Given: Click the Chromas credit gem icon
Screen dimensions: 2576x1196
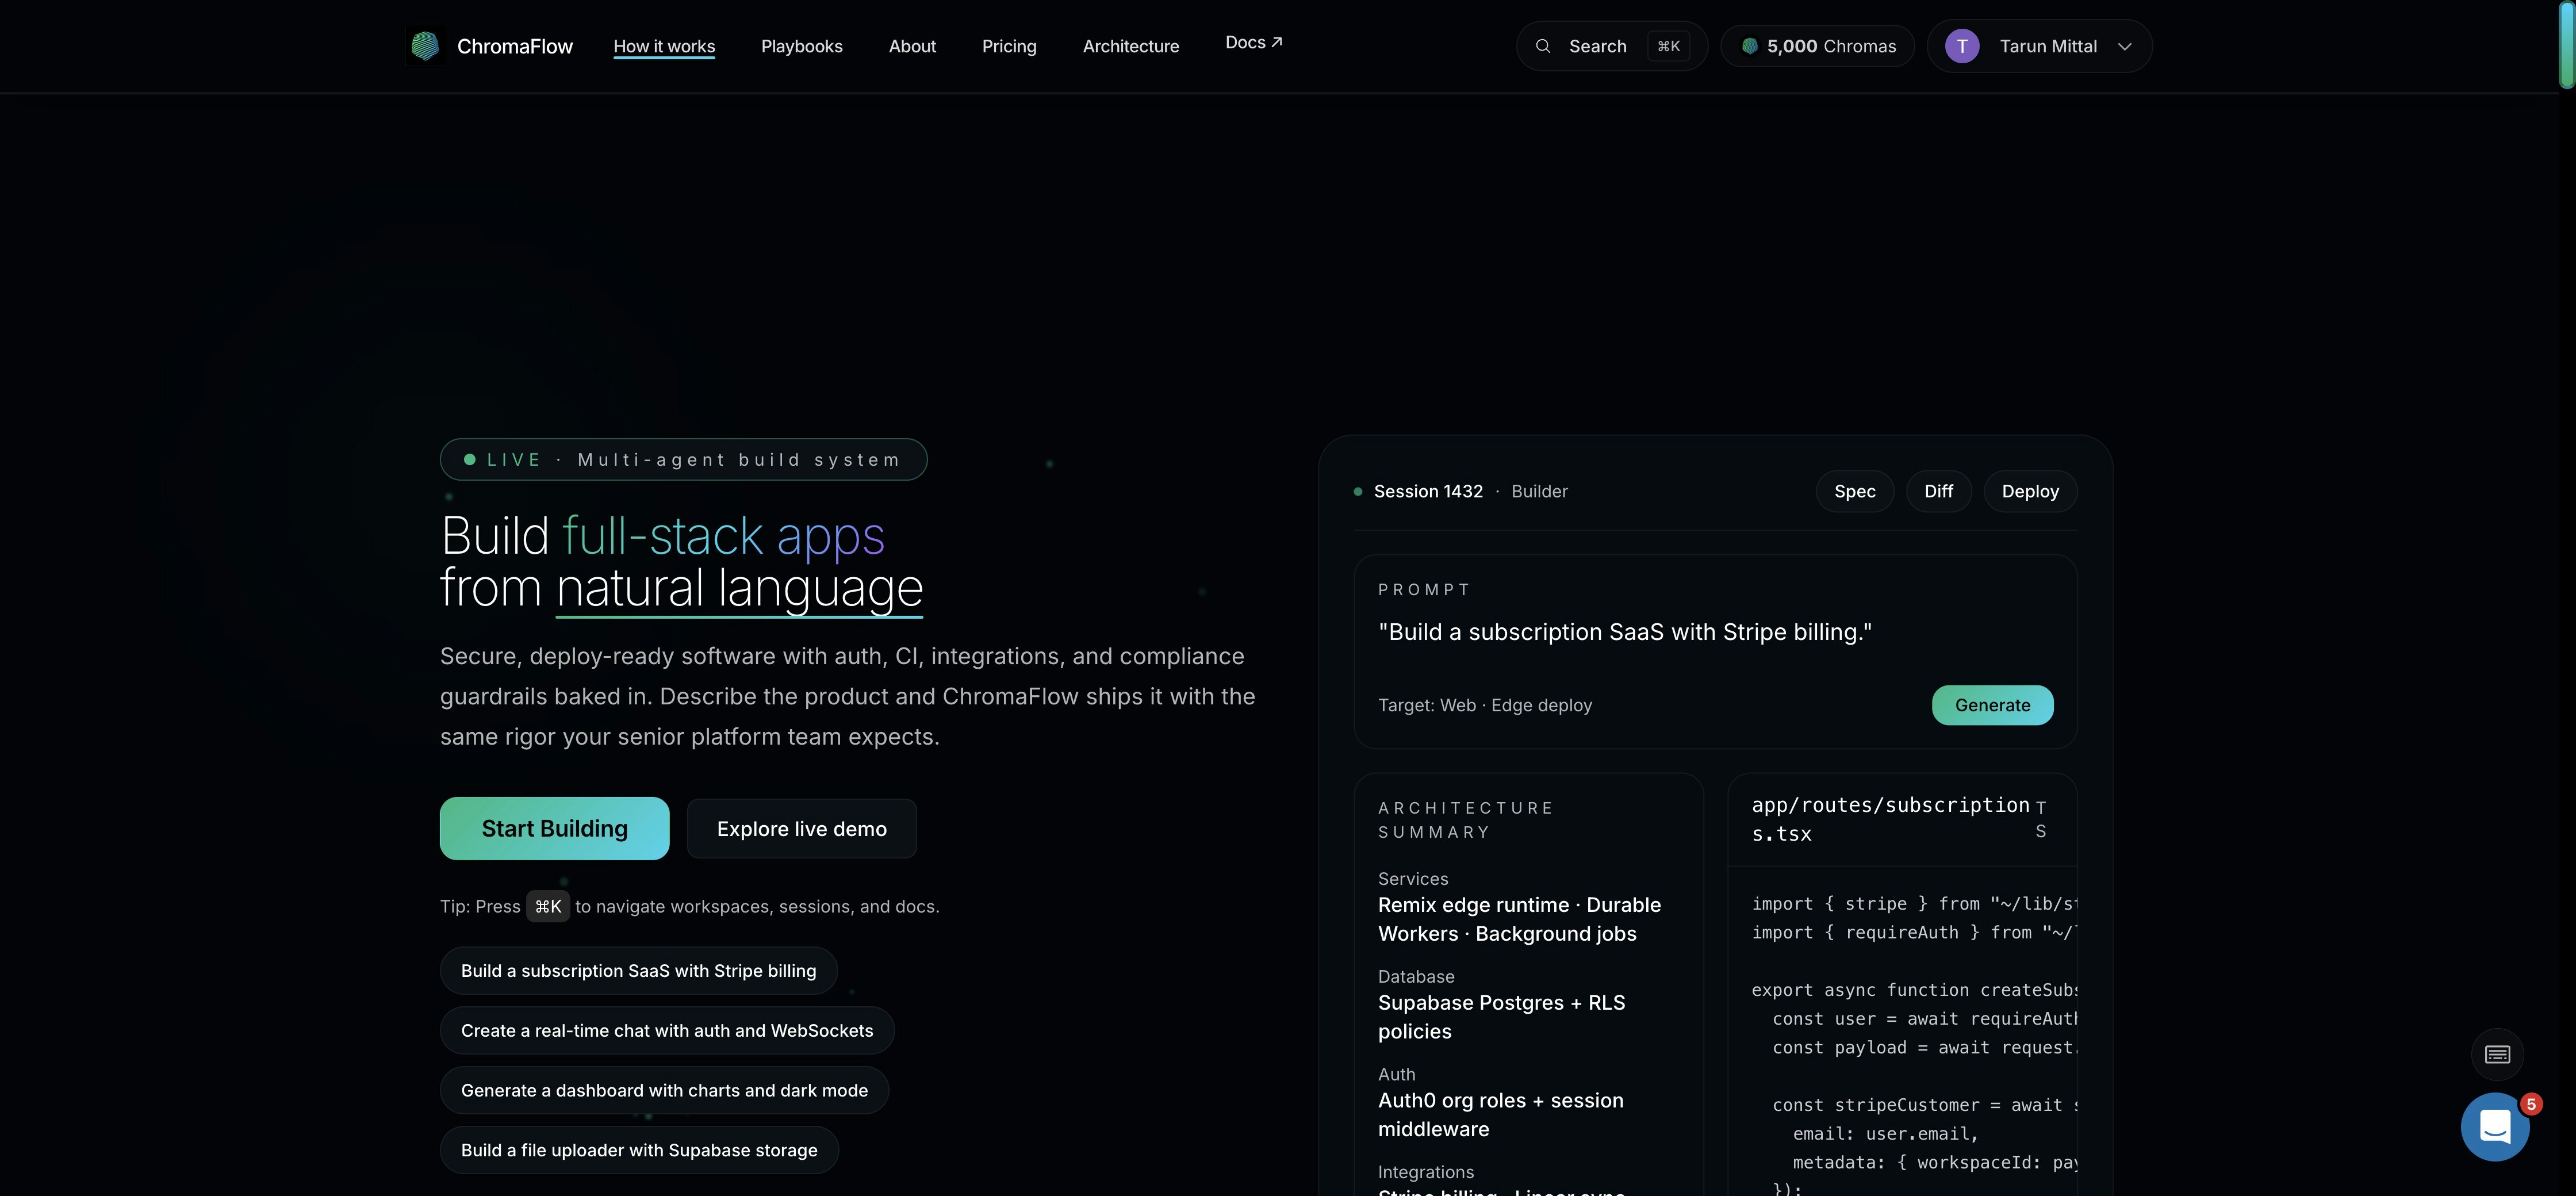Looking at the screenshot, I should tap(1749, 46).
